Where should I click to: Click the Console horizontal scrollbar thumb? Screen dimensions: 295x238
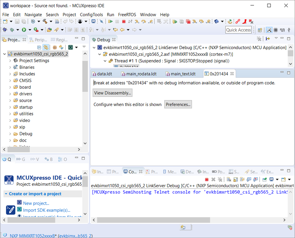154,220
